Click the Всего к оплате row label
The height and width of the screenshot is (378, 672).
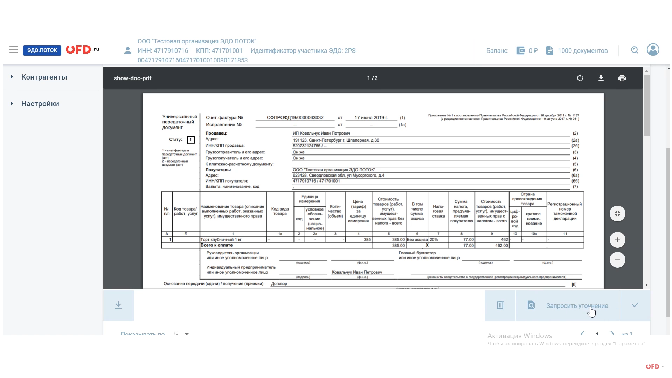click(216, 245)
